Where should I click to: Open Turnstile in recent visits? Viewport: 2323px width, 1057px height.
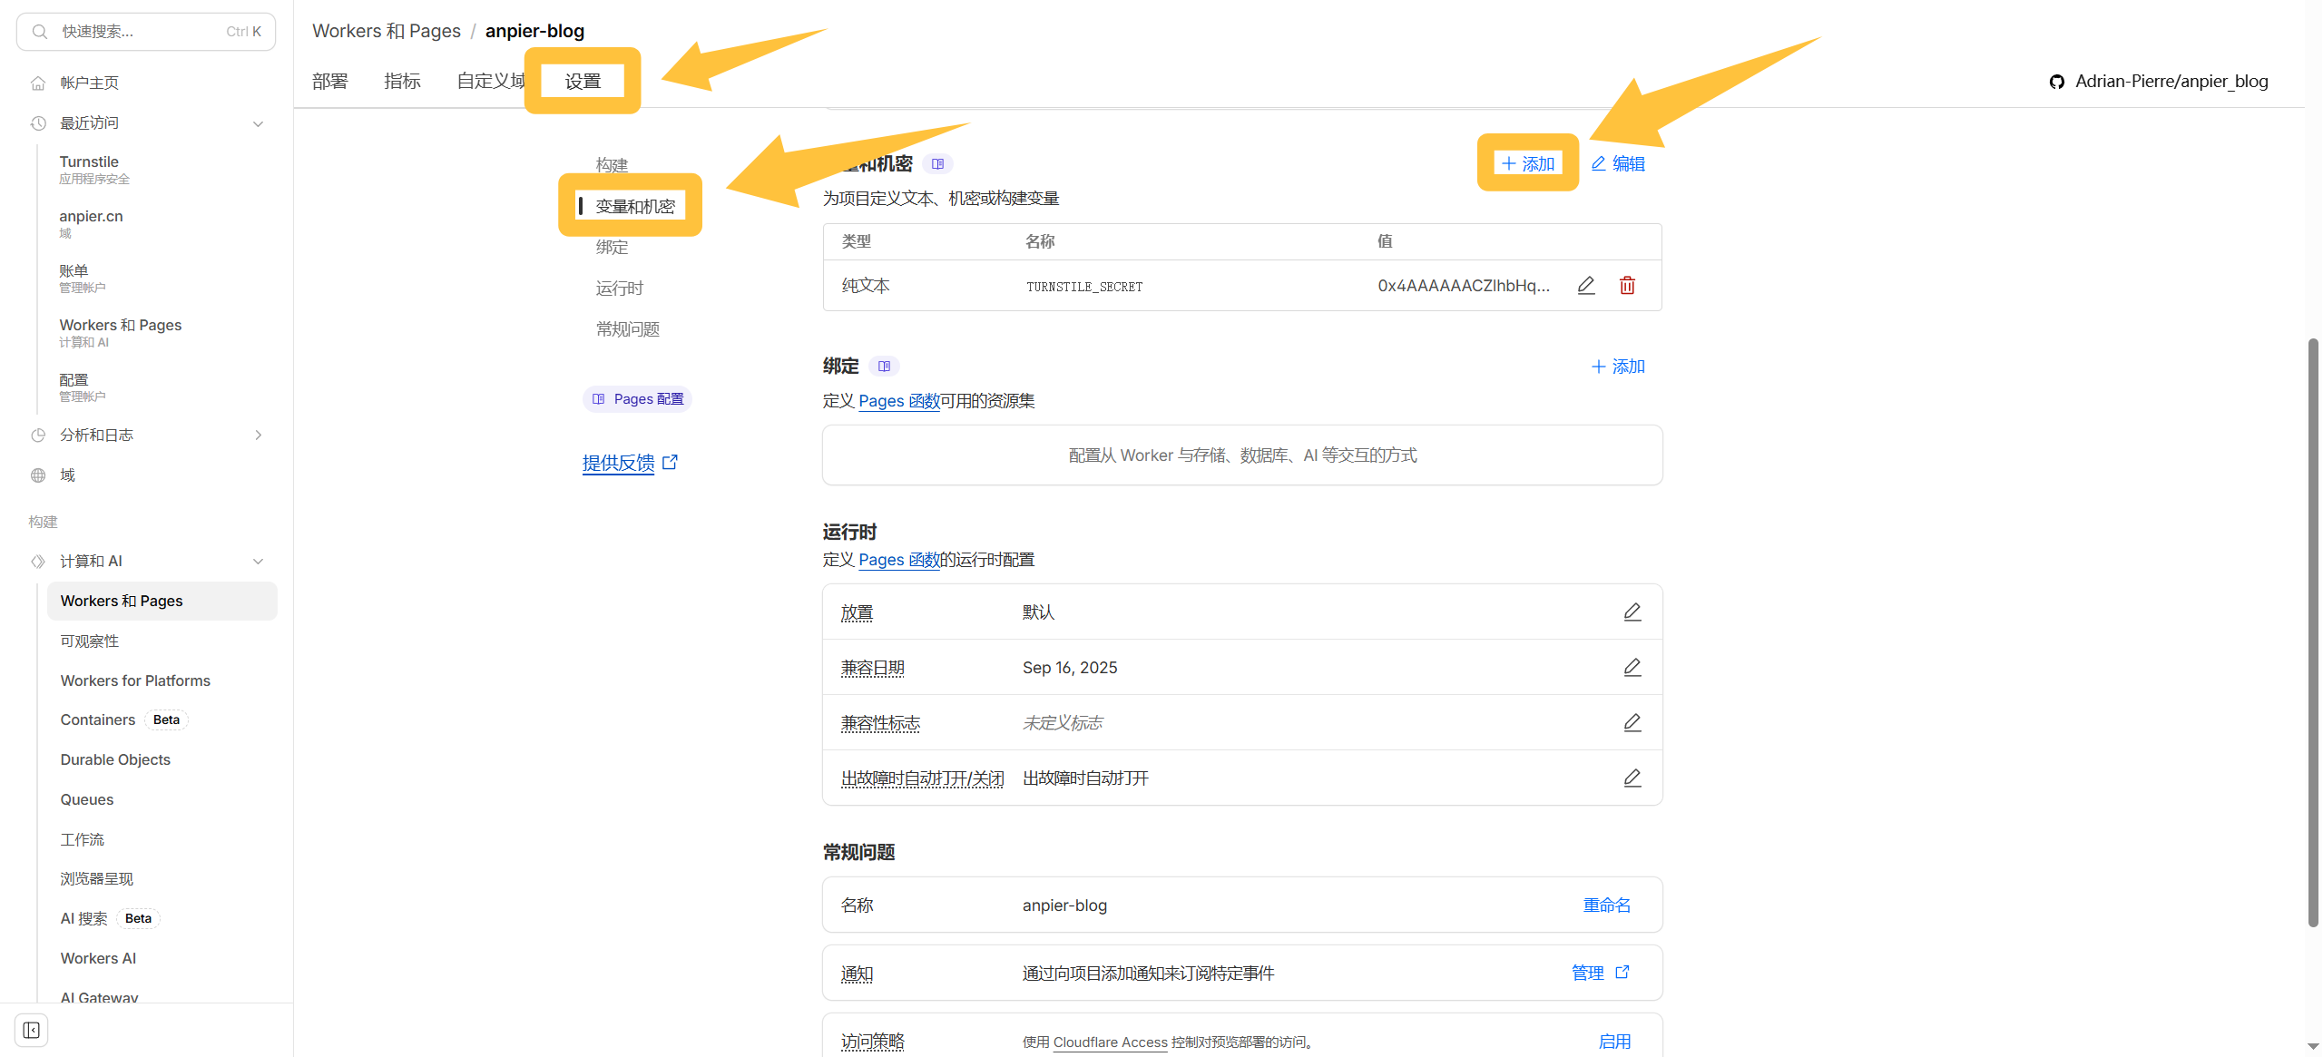click(94, 170)
